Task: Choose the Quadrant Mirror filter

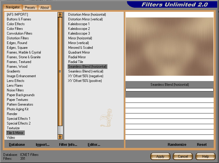Action: pos(79,52)
